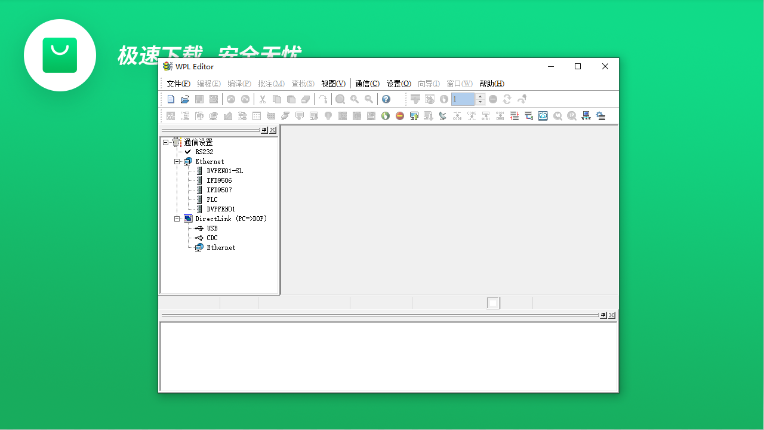Click the red stop monitoring icon
This screenshot has width=764, height=430.
tap(400, 116)
